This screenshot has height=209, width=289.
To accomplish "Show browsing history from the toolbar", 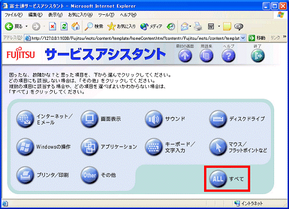I will [x=171, y=27].
